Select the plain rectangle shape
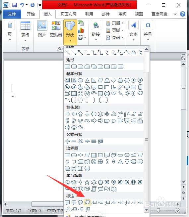Viewport: 189px width, 217px height. tap(67, 66)
